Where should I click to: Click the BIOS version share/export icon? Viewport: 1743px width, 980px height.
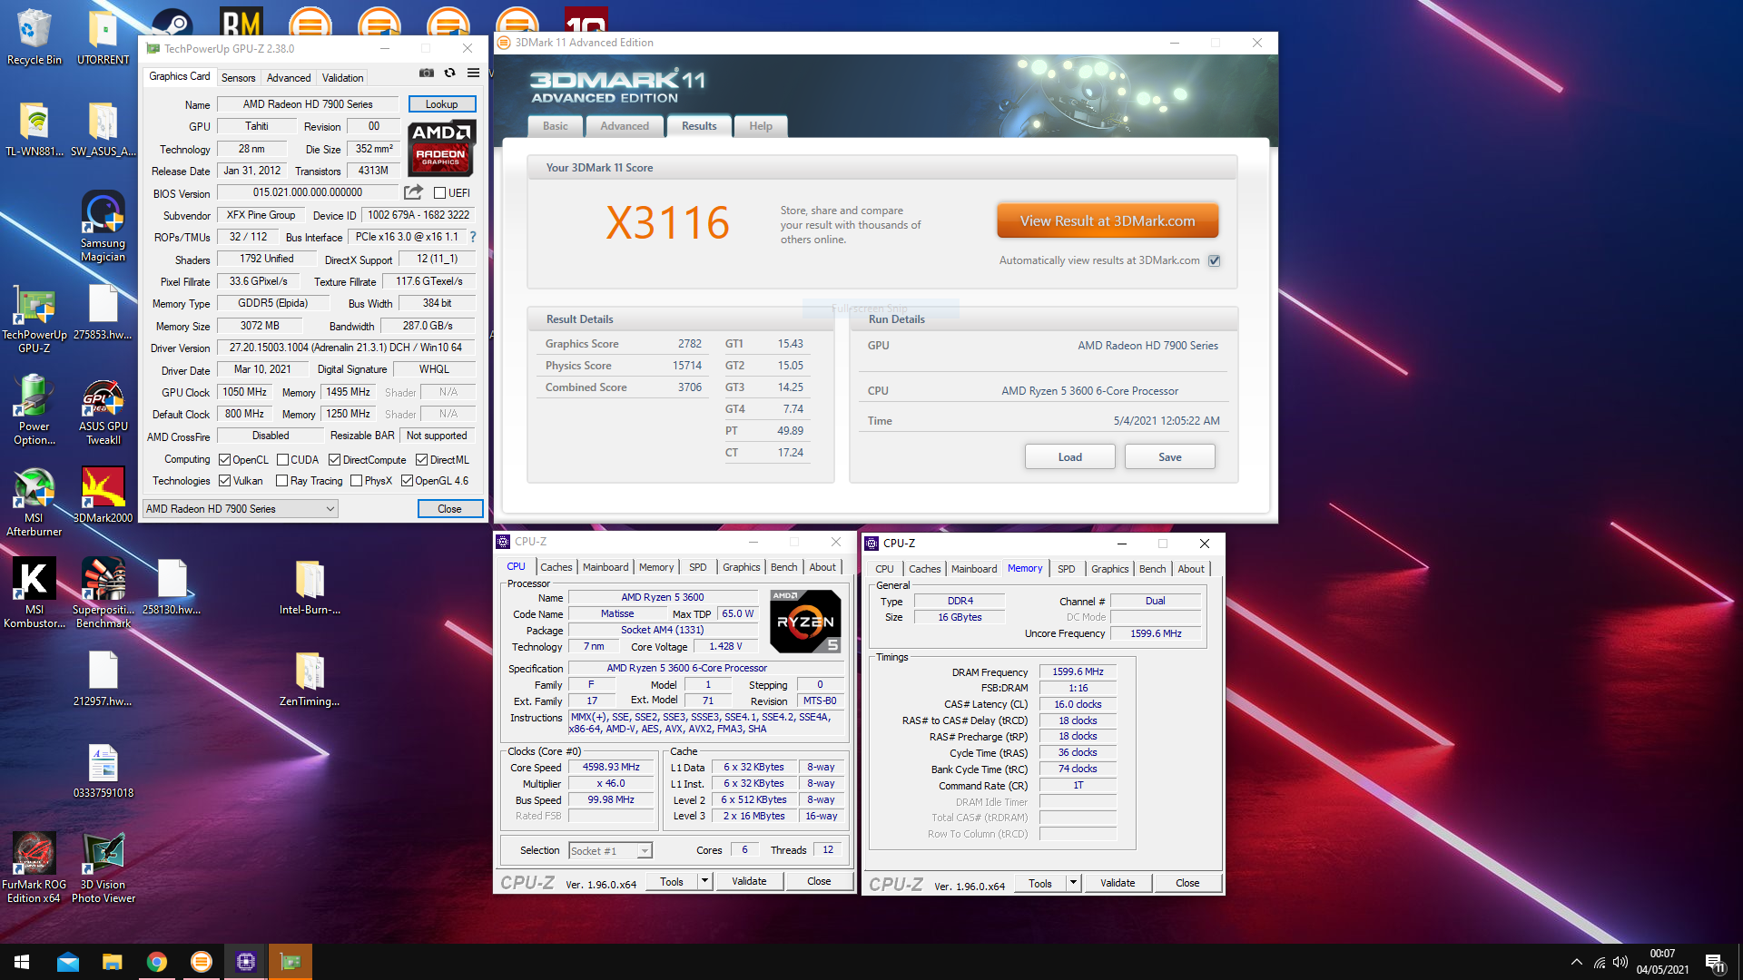coord(413,192)
